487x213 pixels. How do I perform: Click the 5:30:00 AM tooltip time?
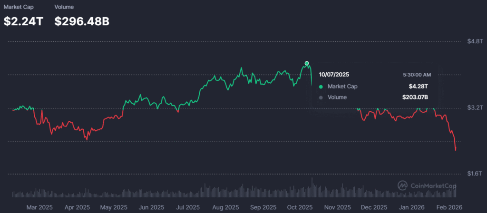[x=417, y=75]
